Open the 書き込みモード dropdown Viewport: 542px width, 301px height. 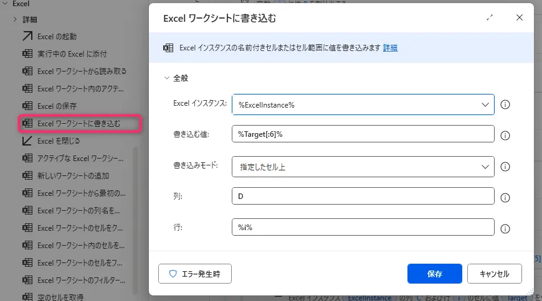pyautogui.click(x=485, y=167)
